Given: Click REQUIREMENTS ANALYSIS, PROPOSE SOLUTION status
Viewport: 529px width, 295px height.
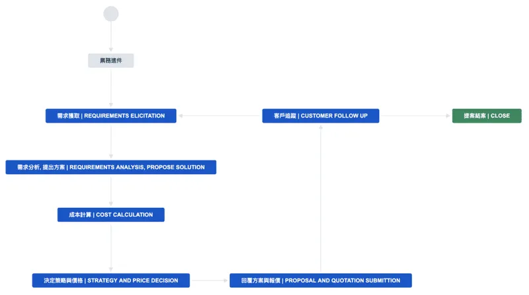Looking at the screenshot, I should (x=111, y=167).
